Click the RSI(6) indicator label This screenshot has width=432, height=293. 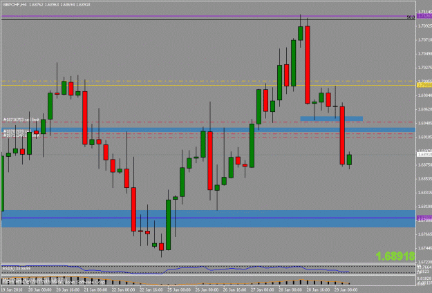point(17,268)
